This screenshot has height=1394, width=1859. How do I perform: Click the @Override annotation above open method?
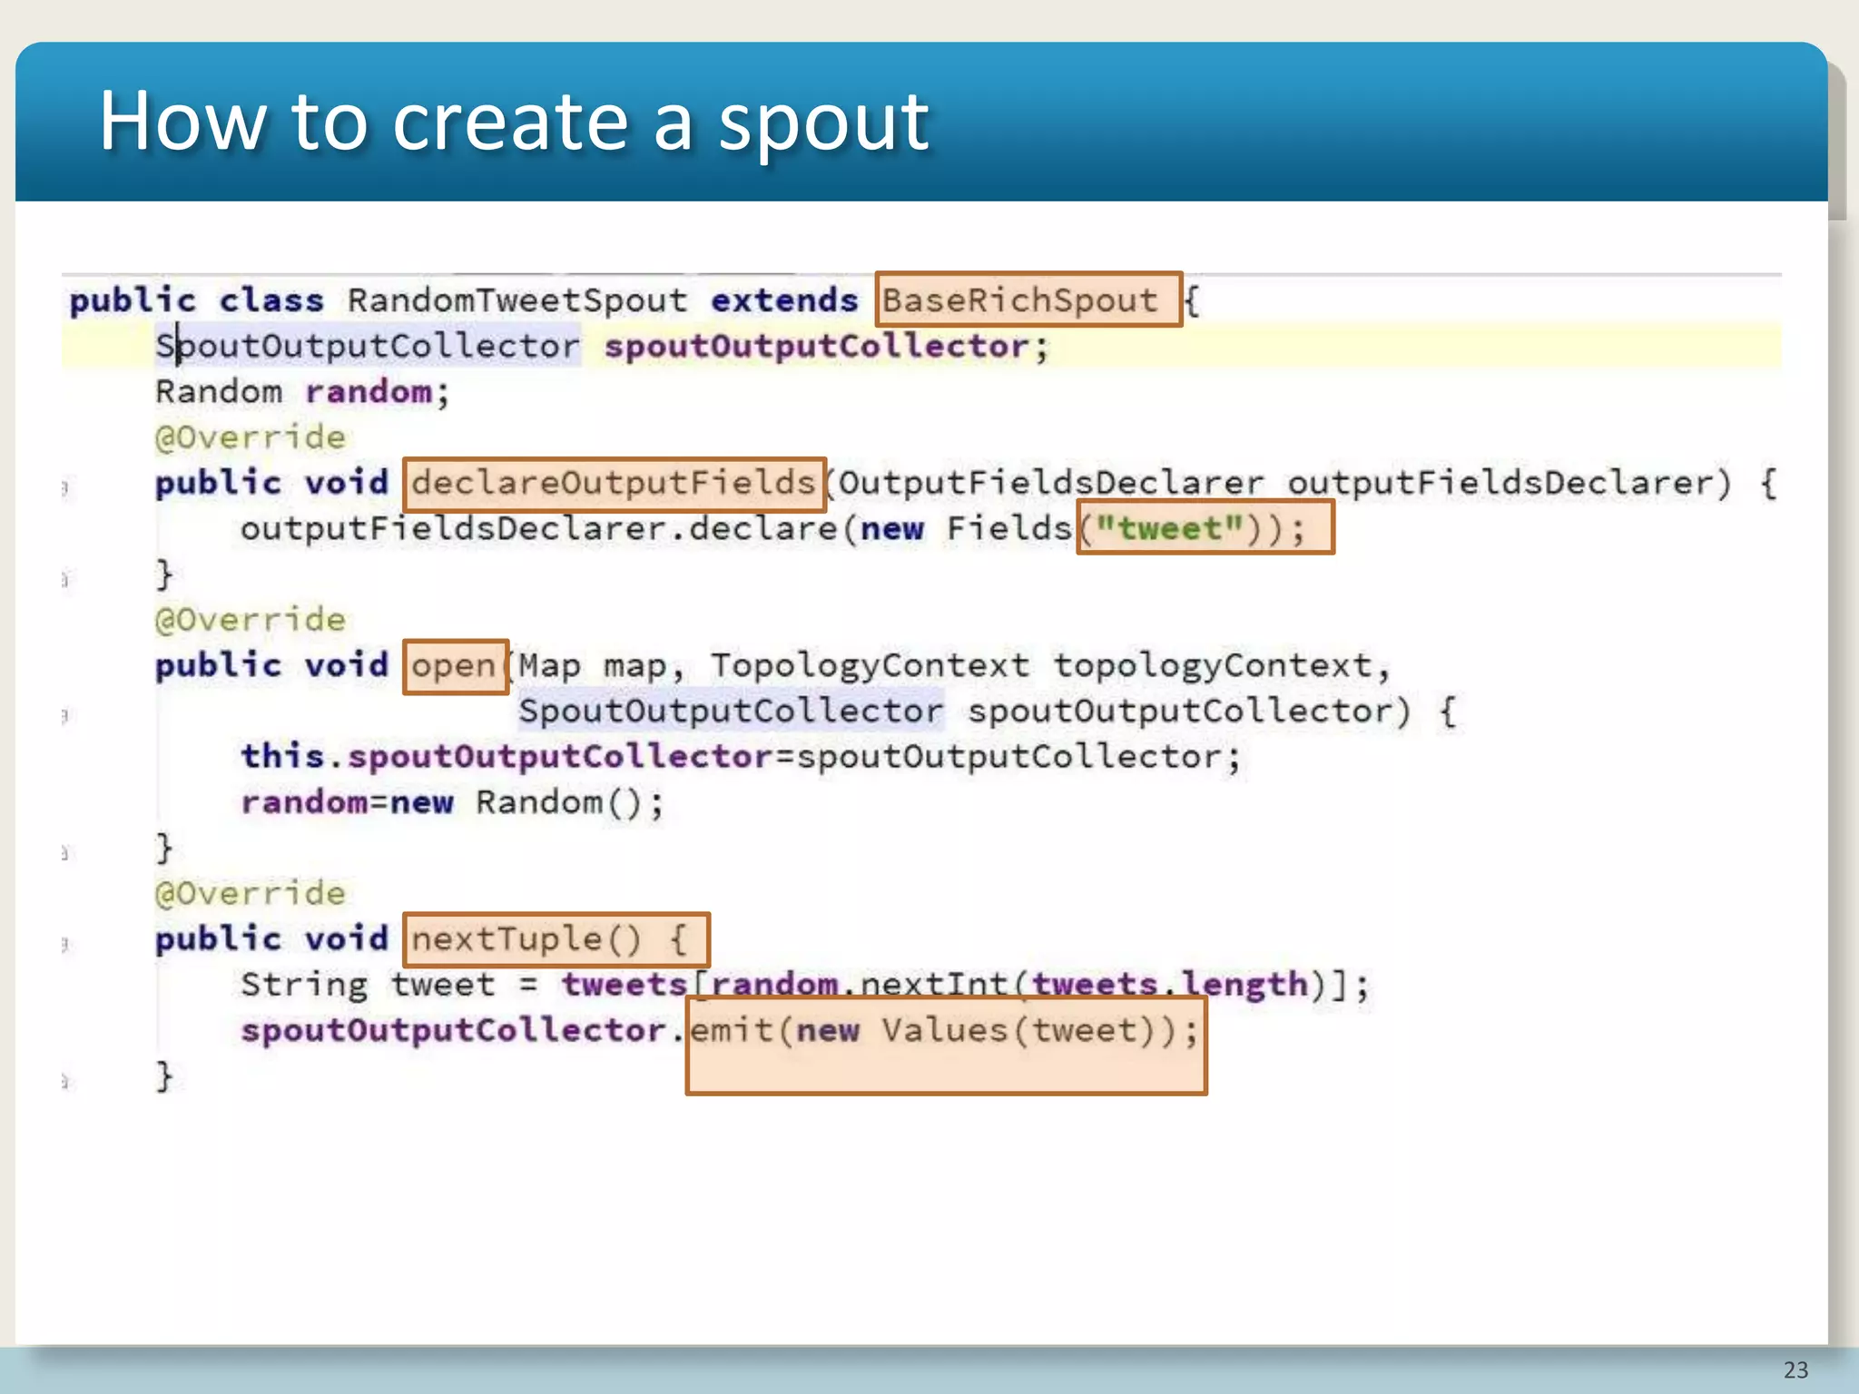(251, 620)
